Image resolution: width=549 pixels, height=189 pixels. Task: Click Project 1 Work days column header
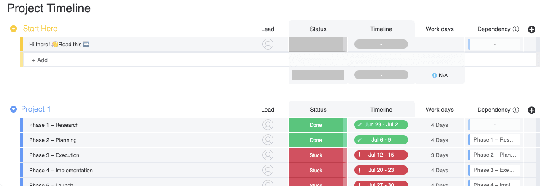click(439, 110)
